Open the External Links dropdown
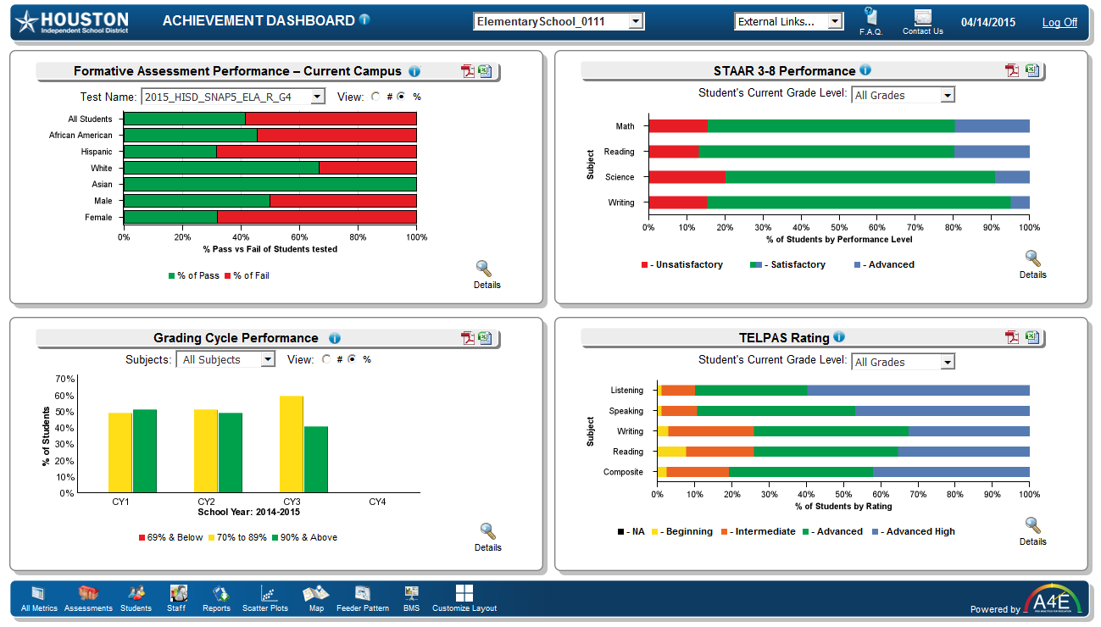The height and width of the screenshot is (627, 1101). 788,21
